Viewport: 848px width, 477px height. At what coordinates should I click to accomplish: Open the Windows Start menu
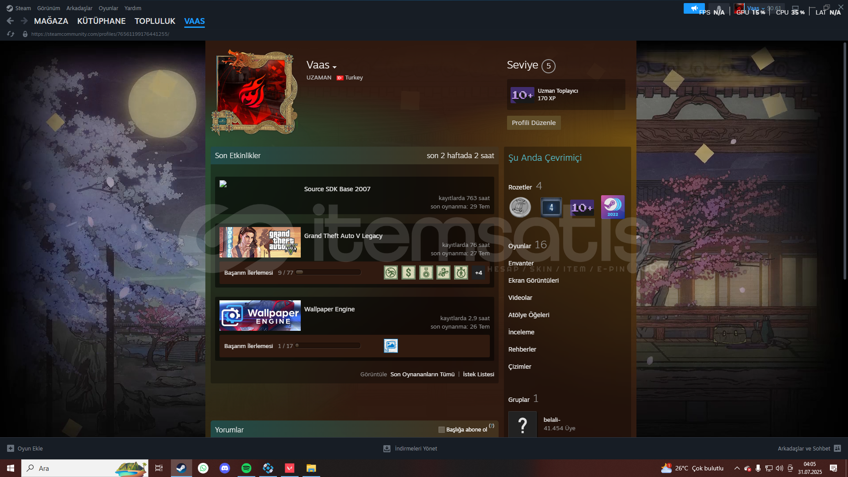(x=11, y=468)
